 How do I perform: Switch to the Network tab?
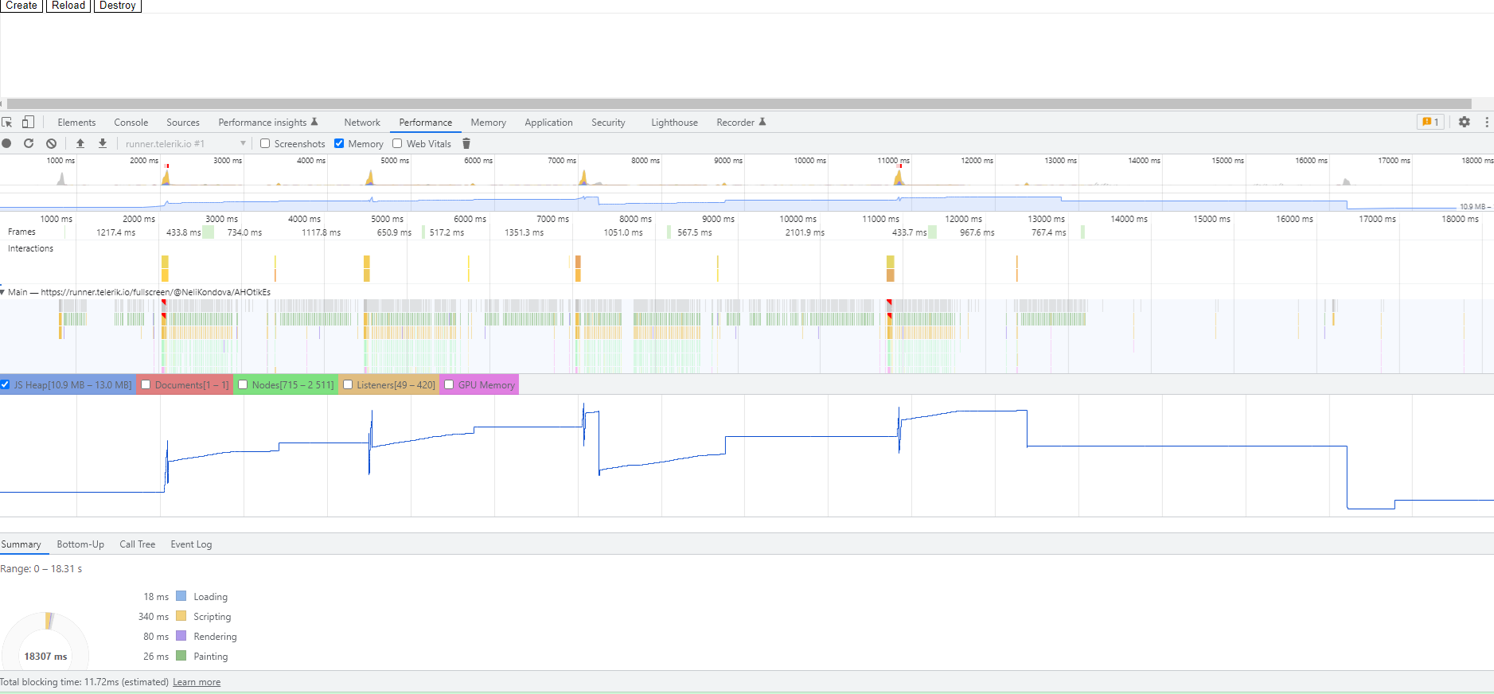point(362,122)
